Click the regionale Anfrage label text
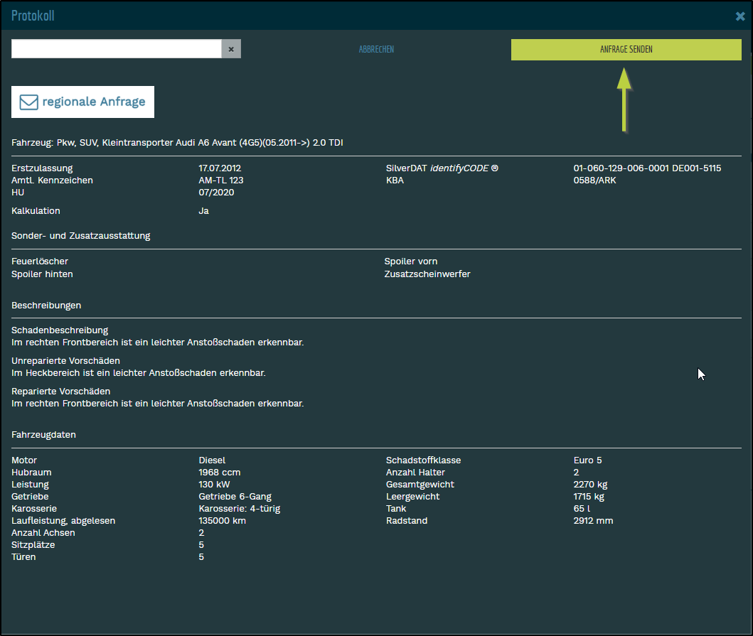Image resolution: width=753 pixels, height=636 pixels. coord(93,102)
